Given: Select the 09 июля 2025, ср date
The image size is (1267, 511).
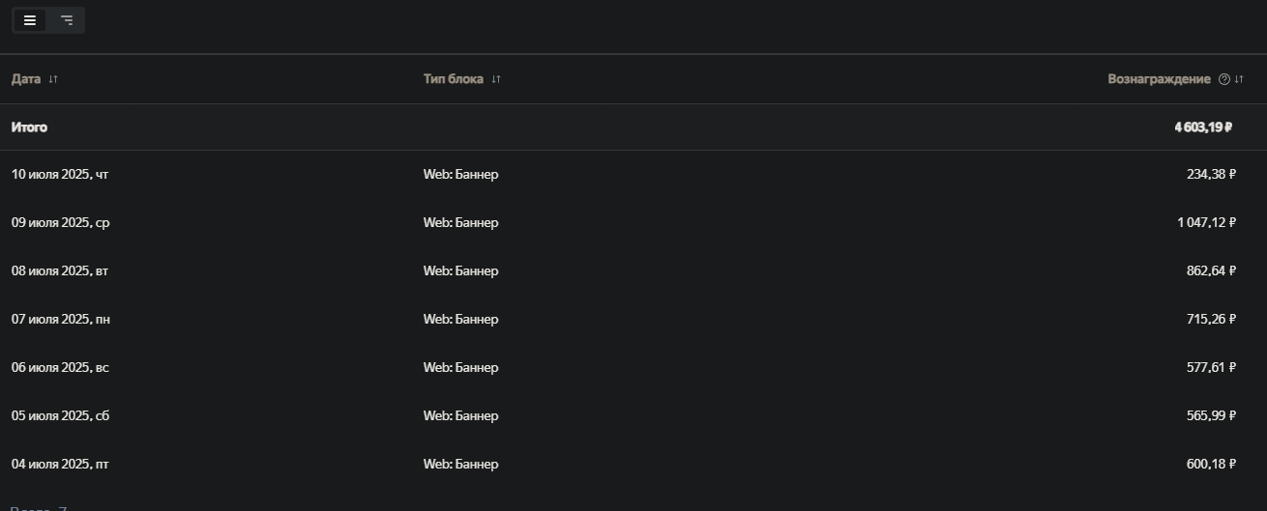Looking at the screenshot, I should [61, 223].
